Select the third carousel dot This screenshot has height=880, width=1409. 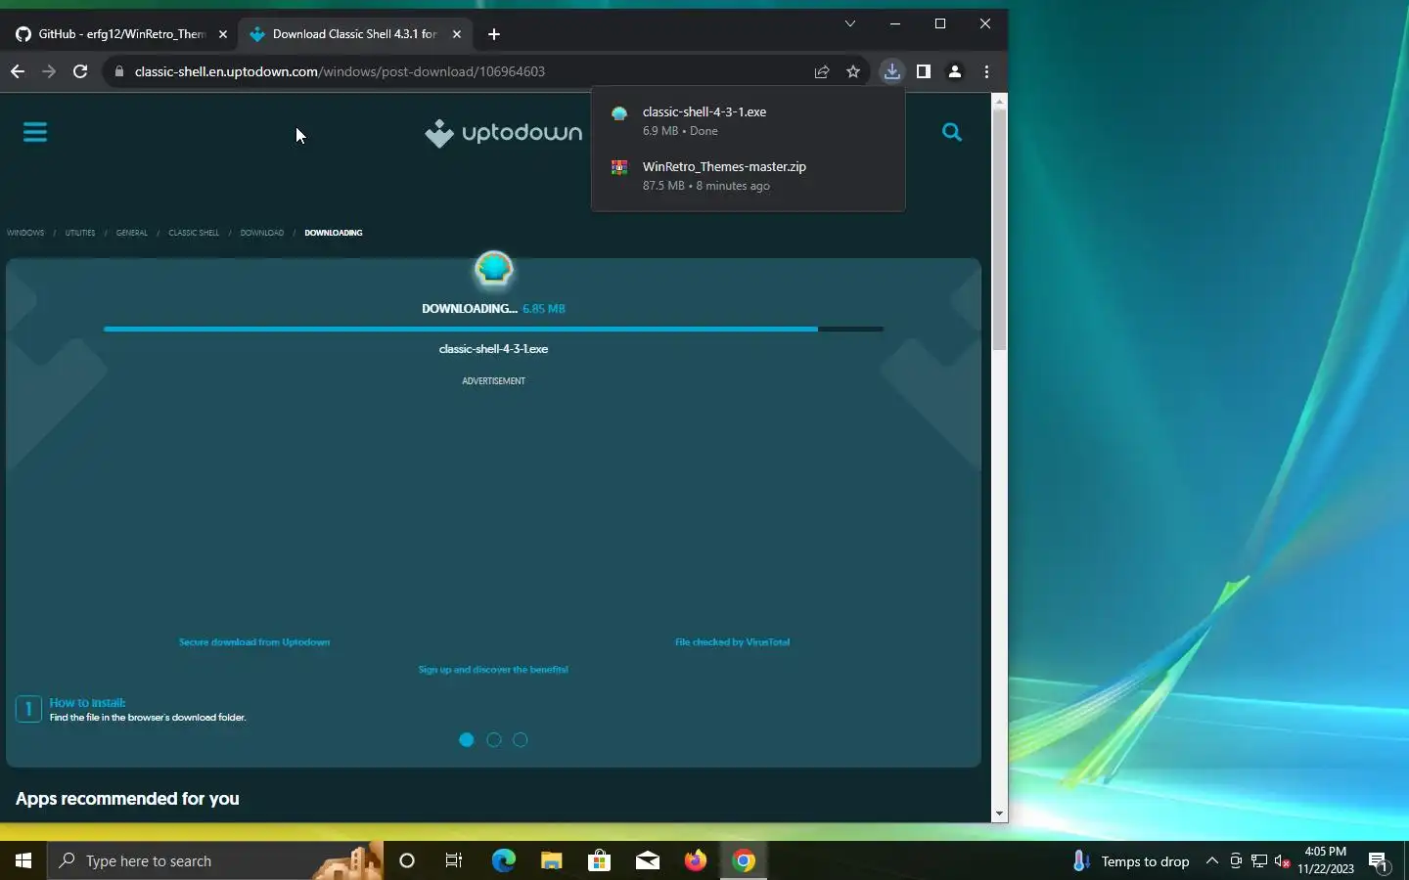coord(521,740)
